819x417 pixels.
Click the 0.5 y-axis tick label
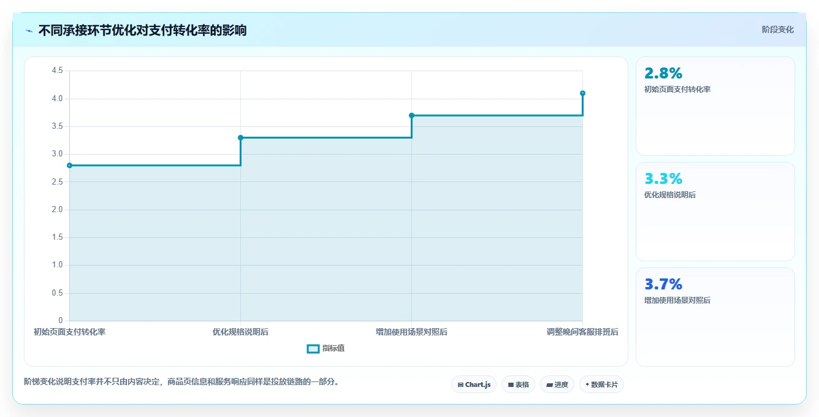[x=57, y=293]
